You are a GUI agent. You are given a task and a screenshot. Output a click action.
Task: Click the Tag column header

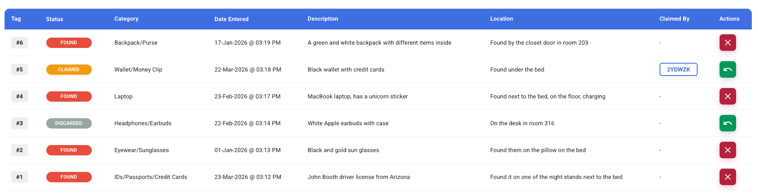(16, 19)
